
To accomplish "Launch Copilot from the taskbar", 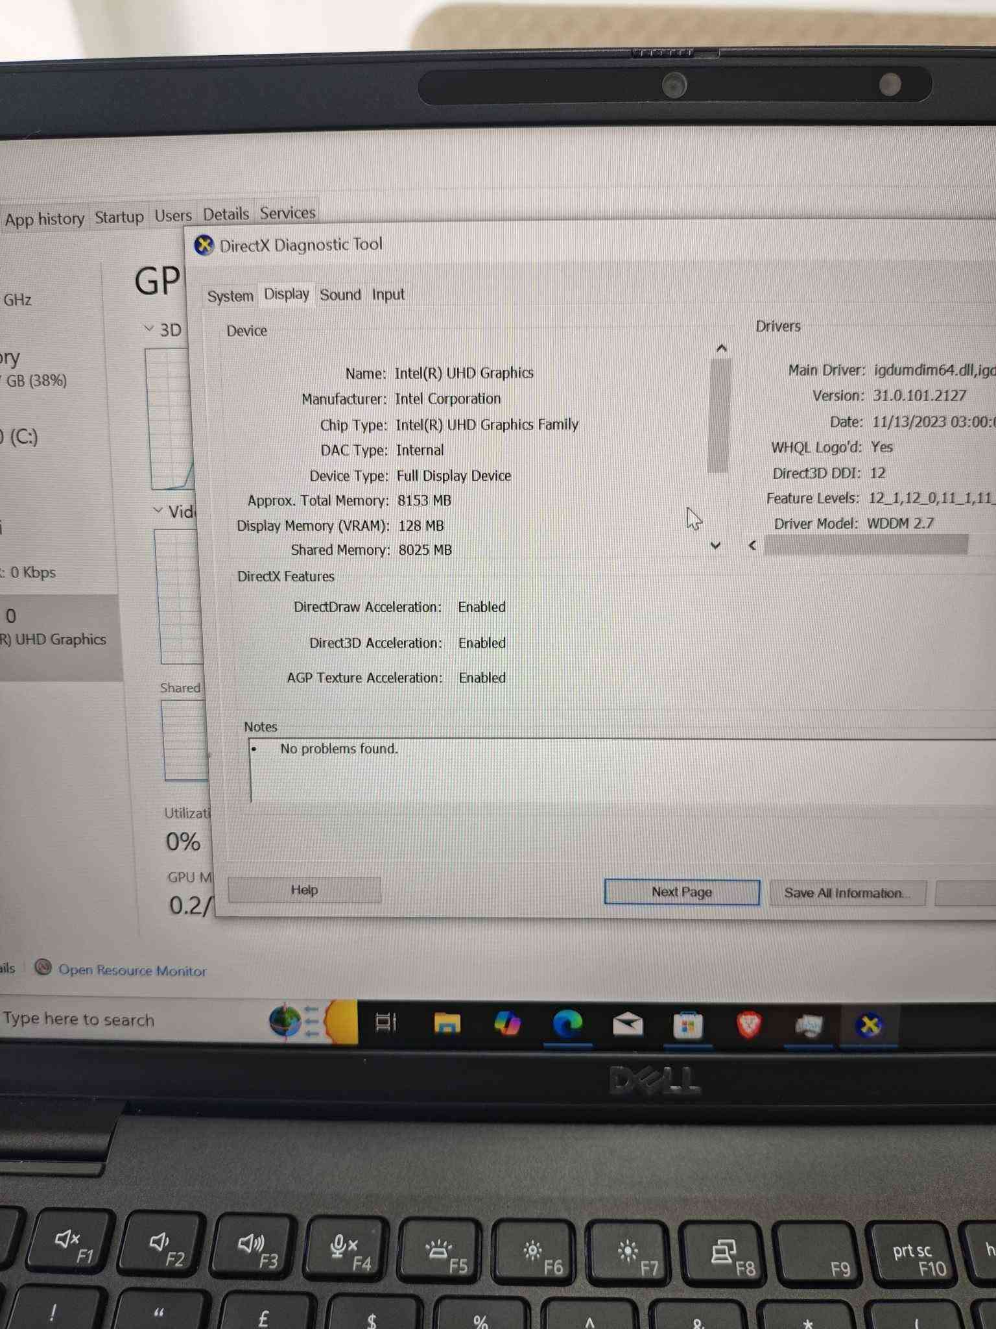I will click(x=507, y=1024).
